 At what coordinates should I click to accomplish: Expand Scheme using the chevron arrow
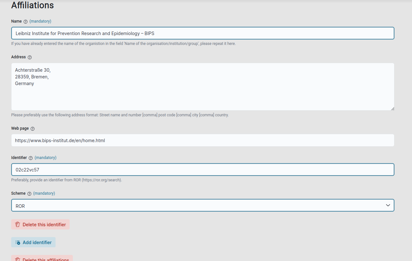tap(388, 206)
